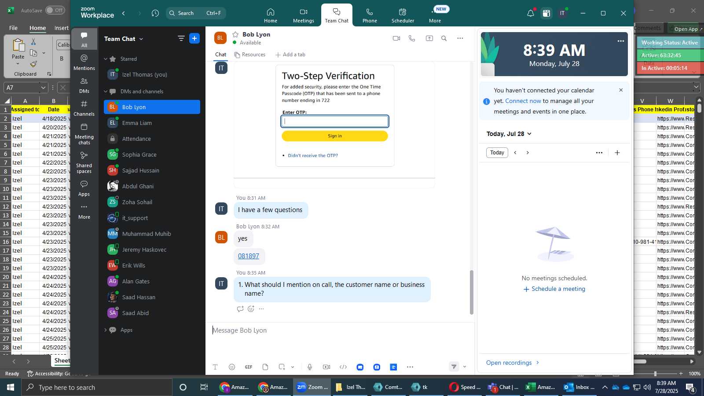Toggle Excel AutoSave switch
The height and width of the screenshot is (396, 704).
(x=55, y=10)
